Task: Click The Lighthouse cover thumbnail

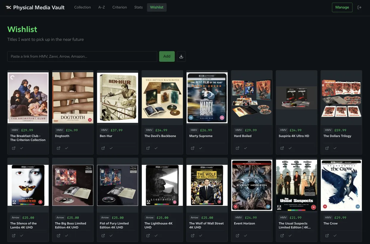Action: [x=162, y=185]
